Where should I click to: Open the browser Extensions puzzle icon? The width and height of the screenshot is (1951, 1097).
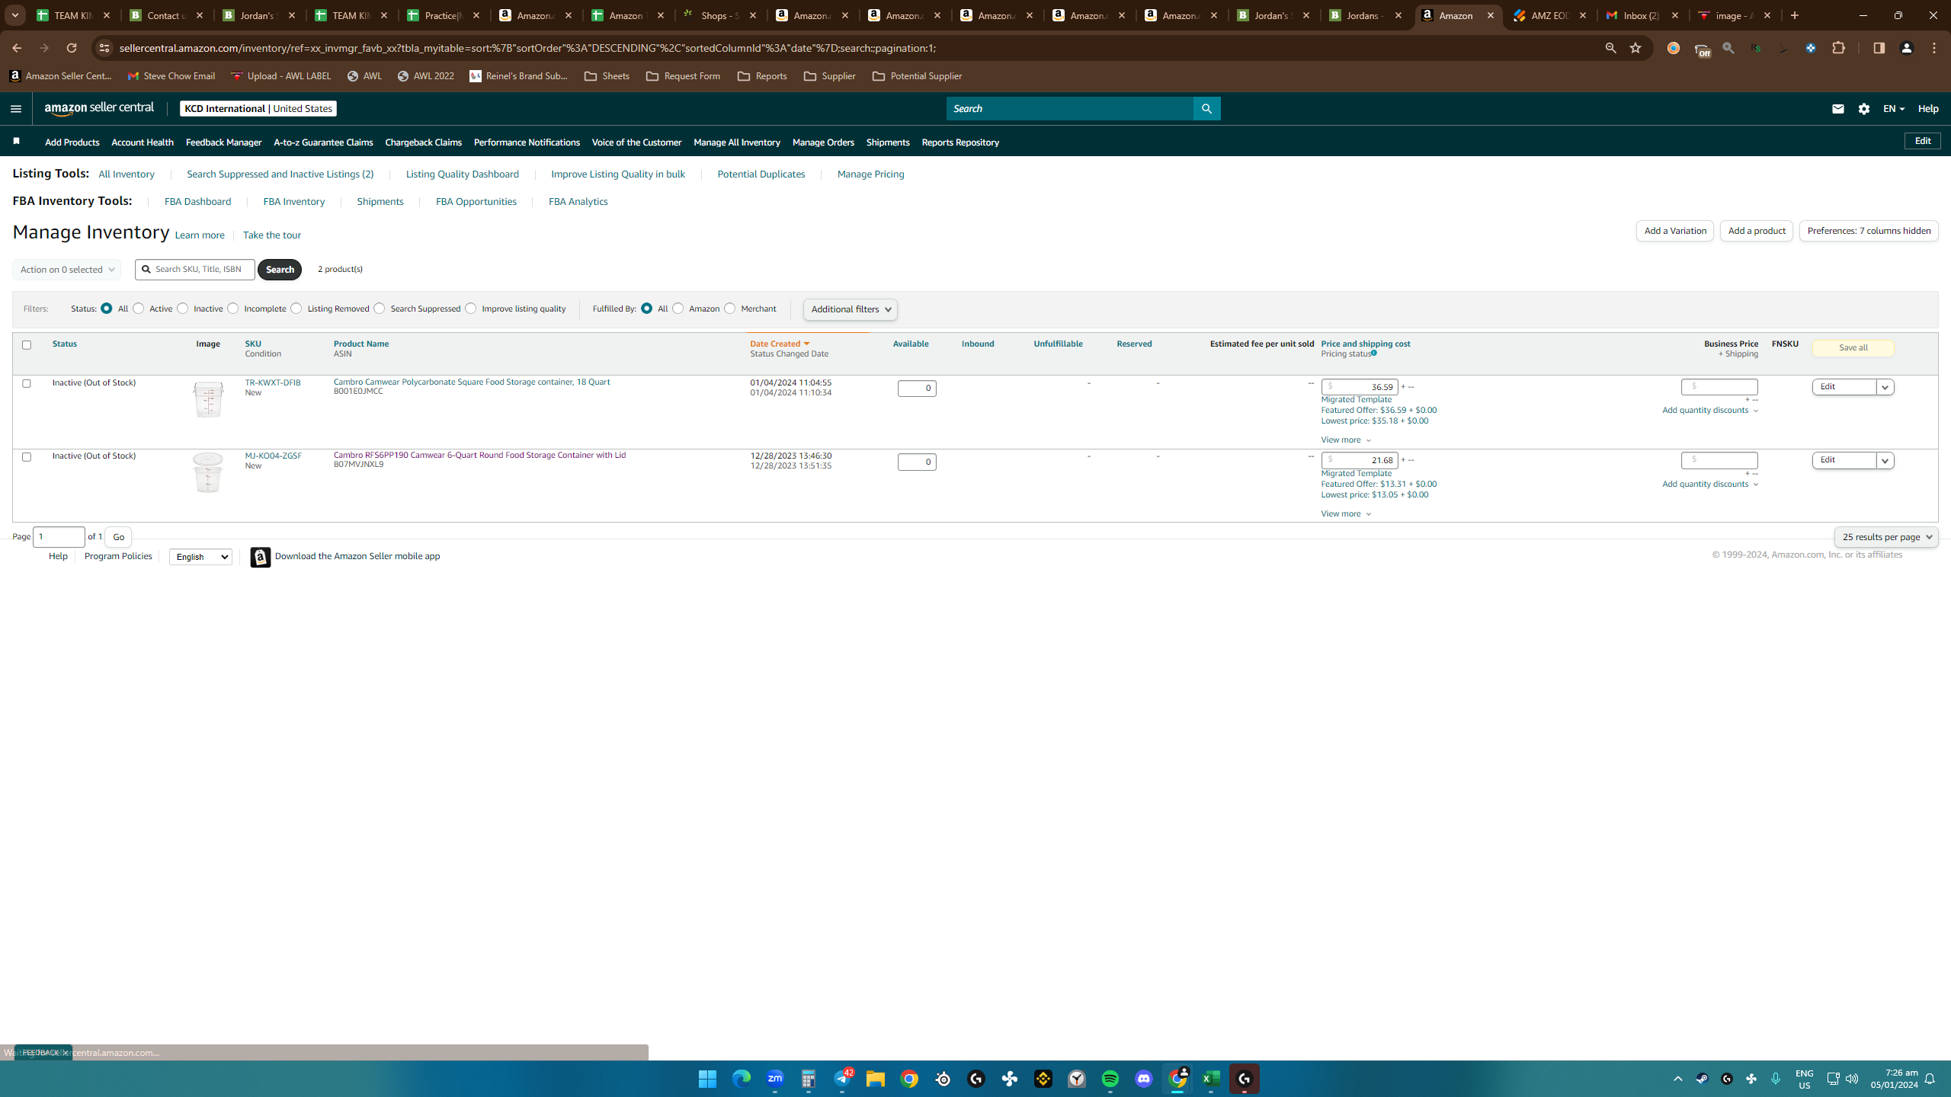(1839, 48)
